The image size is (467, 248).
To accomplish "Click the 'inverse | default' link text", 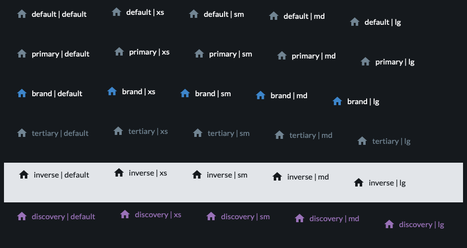I will coord(61,175).
